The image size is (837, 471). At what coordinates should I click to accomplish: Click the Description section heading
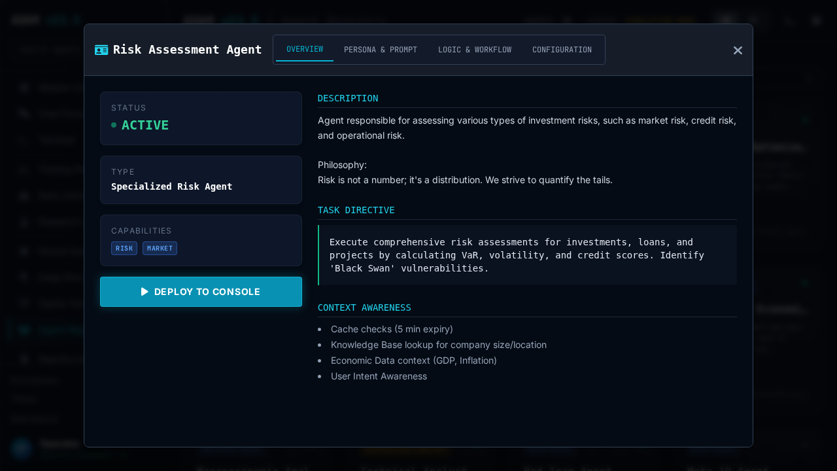[x=348, y=98]
